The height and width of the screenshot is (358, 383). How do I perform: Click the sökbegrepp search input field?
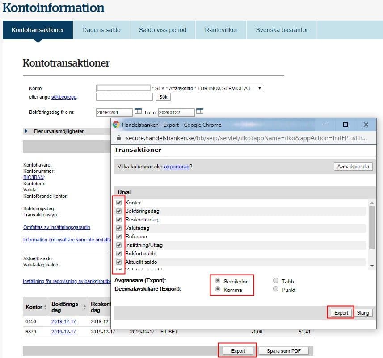pyautogui.click(x=124, y=97)
